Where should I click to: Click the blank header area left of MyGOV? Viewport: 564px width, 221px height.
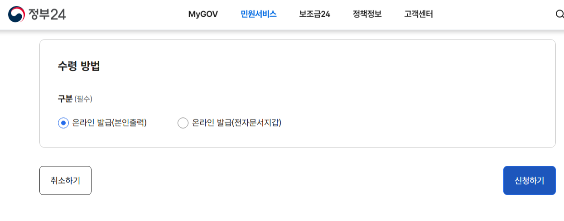(127, 14)
